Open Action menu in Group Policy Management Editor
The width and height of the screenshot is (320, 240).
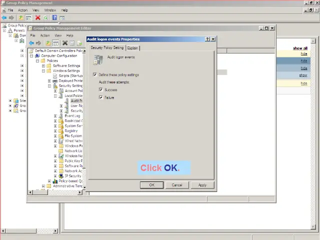tap(45, 35)
